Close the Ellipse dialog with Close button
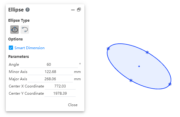This screenshot has width=180, height=117. (x=73, y=105)
